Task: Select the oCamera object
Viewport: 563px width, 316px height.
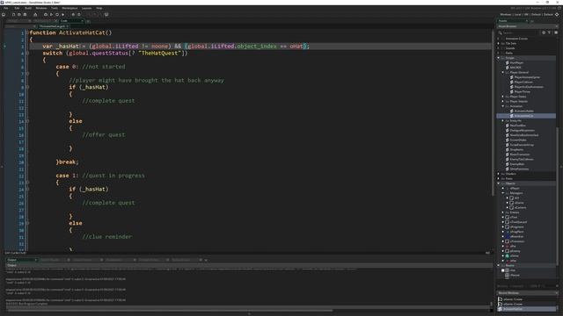Action: click(x=520, y=207)
